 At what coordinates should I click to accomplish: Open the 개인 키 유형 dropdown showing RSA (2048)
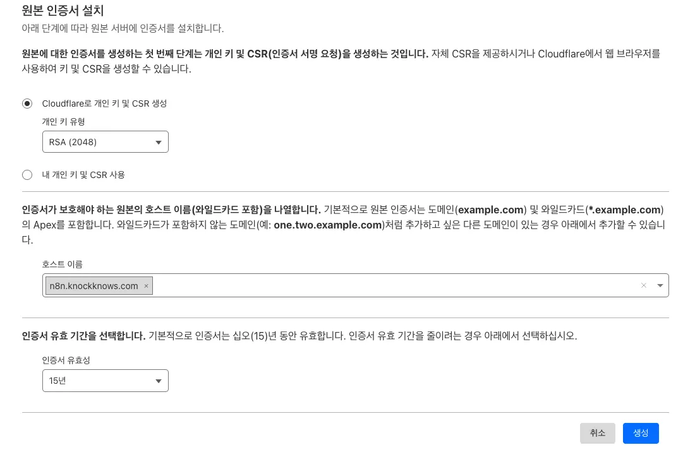105,141
